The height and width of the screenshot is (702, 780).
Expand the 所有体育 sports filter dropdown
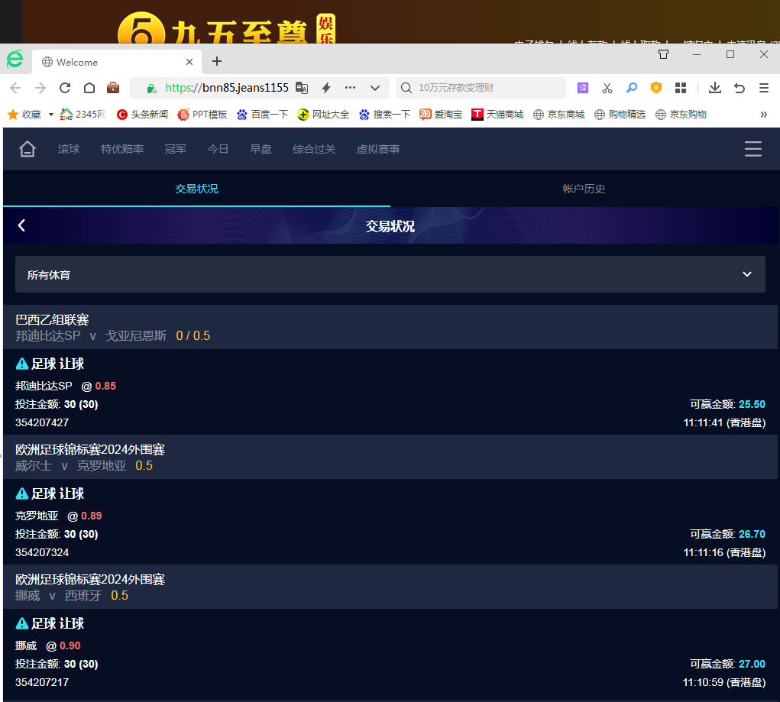[x=390, y=274]
